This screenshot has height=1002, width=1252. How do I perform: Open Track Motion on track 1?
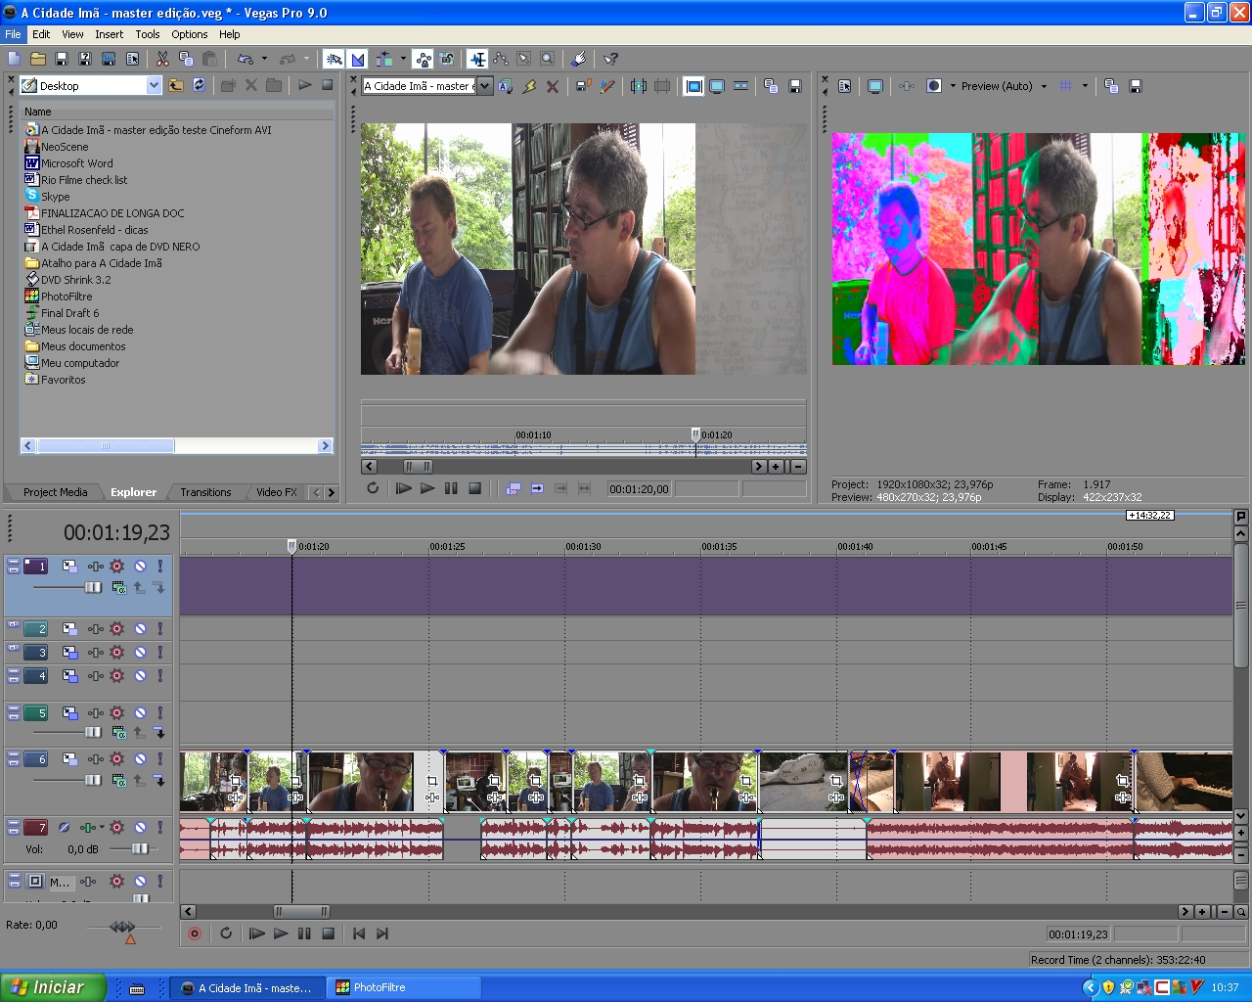tap(69, 567)
